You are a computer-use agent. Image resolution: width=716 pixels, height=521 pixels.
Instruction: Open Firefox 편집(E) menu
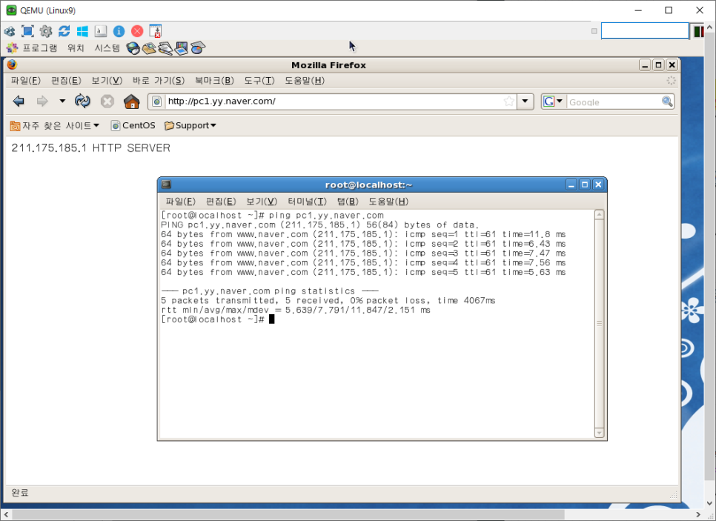[x=66, y=81]
